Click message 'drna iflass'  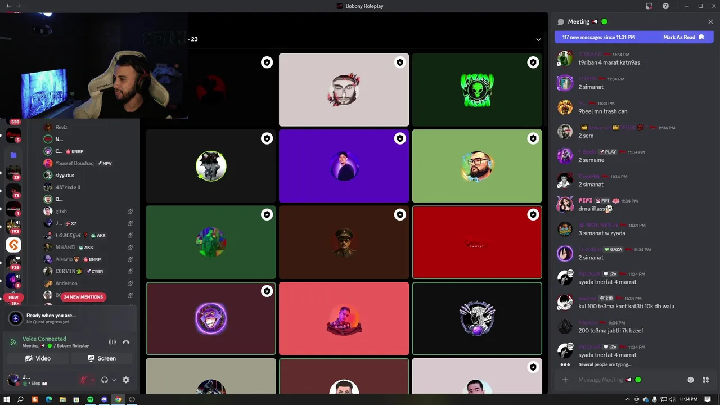tap(595, 209)
